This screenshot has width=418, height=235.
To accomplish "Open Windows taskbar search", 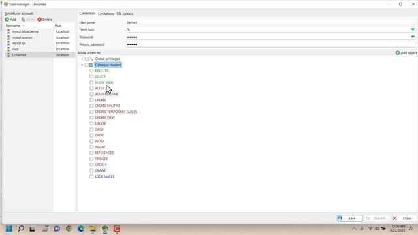I will [21, 228].
